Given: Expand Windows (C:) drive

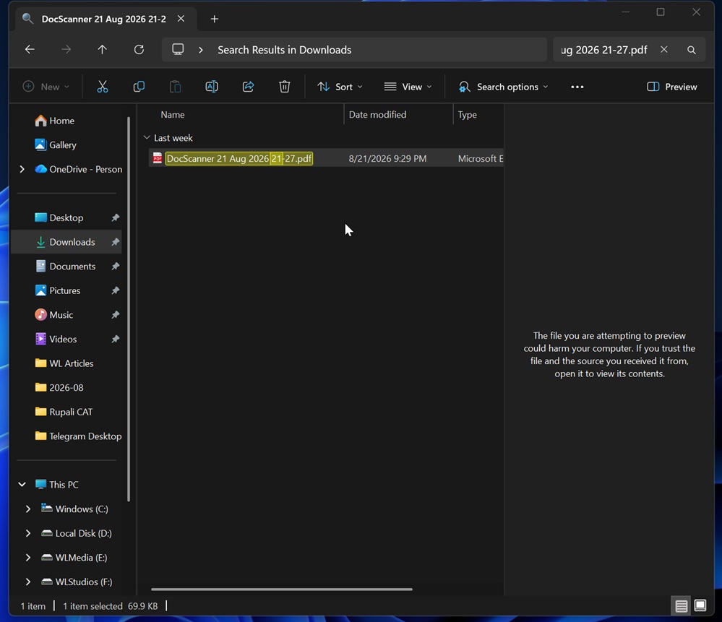Looking at the screenshot, I should pyautogui.click(x=28, y=509).
